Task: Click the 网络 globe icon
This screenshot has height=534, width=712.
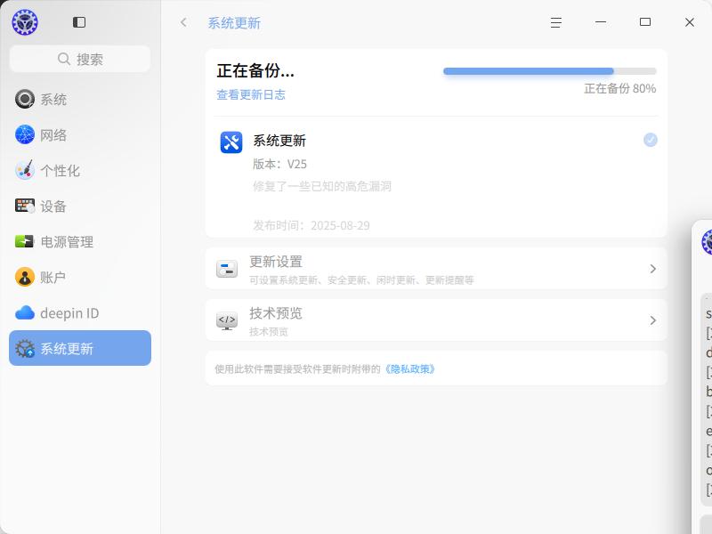Action: tap(25, 135)
